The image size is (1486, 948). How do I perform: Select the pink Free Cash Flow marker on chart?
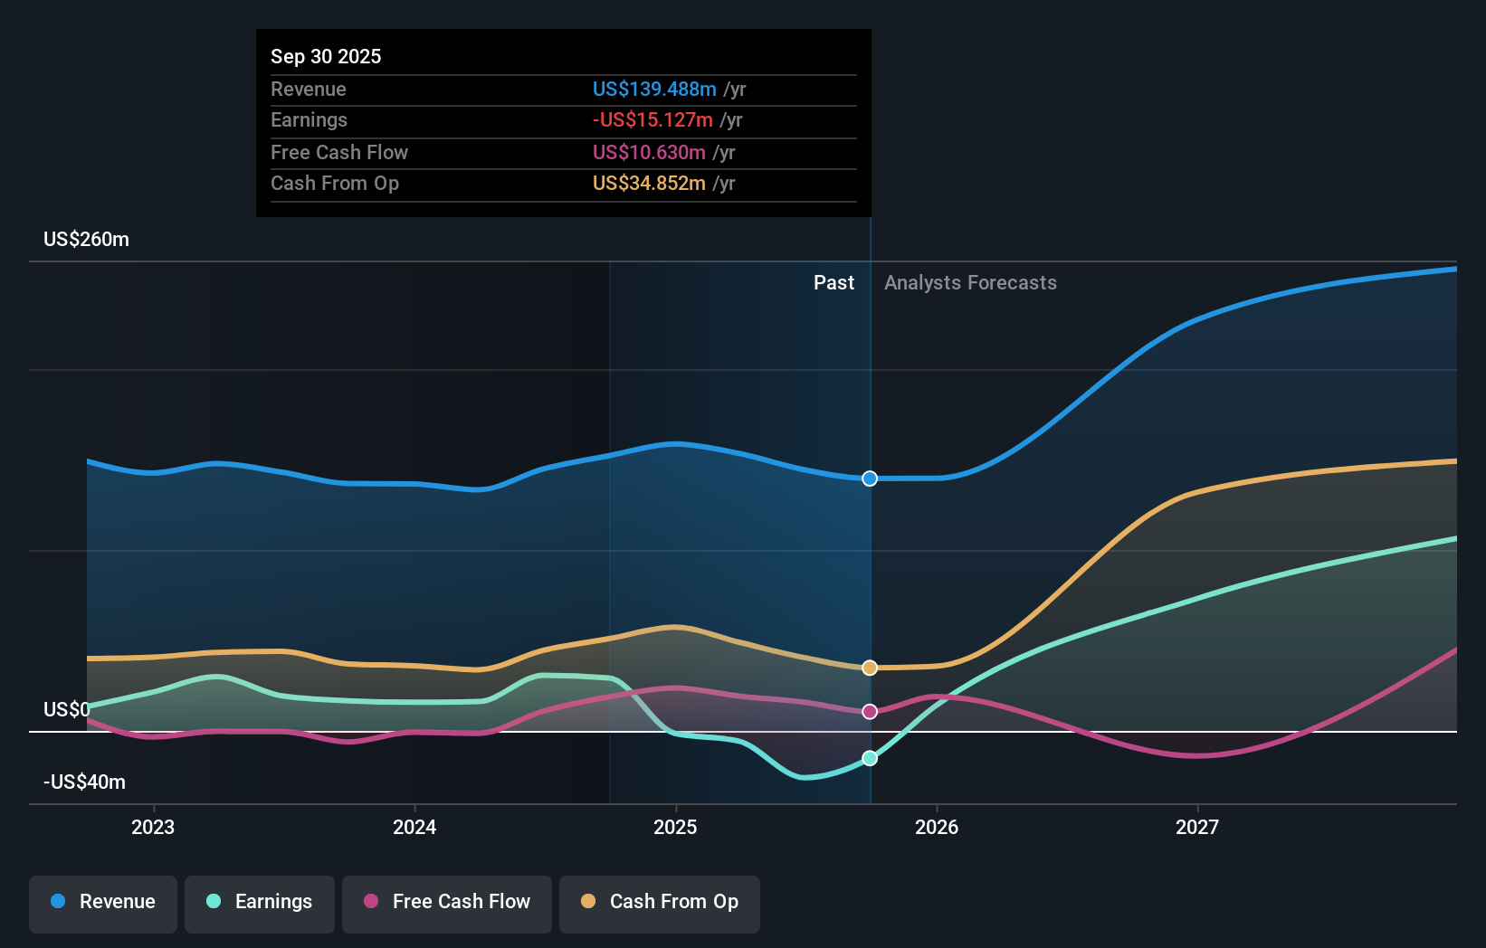[x=870, y=711]
